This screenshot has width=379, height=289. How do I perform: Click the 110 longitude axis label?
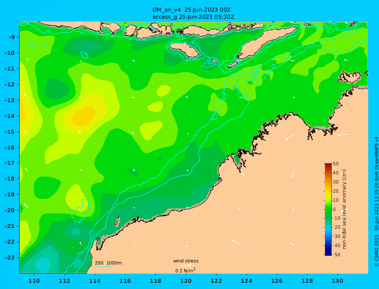coord(34,281)
